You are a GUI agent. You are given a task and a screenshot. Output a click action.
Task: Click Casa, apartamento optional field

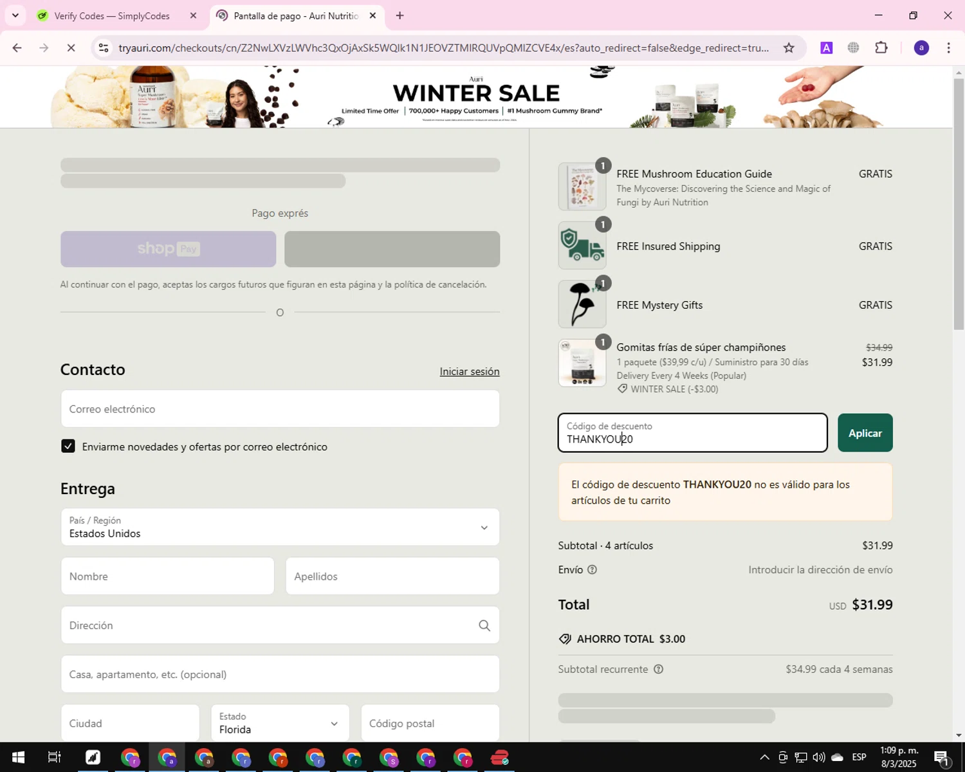[280, 674]
